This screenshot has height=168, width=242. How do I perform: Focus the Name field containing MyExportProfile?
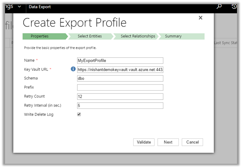tap(120, 60)
